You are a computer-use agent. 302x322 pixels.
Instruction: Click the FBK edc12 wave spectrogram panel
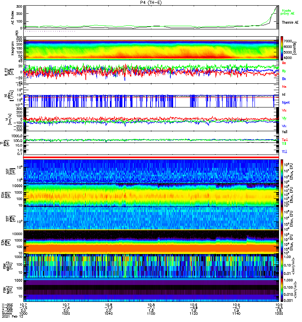coord(151,266)
